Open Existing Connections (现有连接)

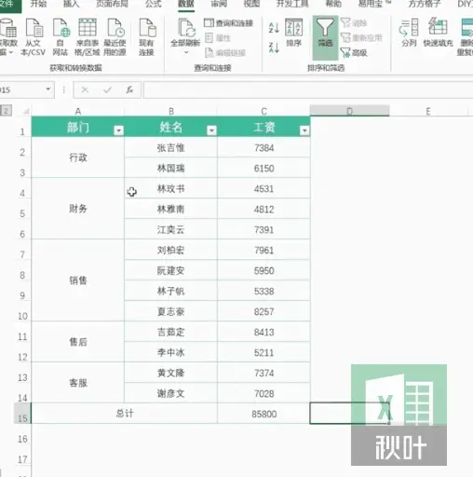point(146,37)
